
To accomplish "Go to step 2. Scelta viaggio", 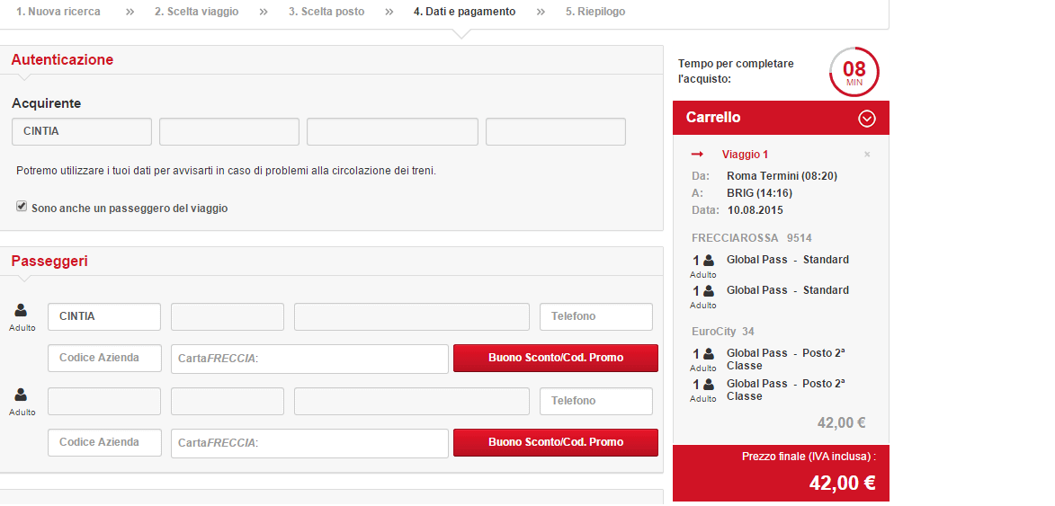I will coord(196,12).
